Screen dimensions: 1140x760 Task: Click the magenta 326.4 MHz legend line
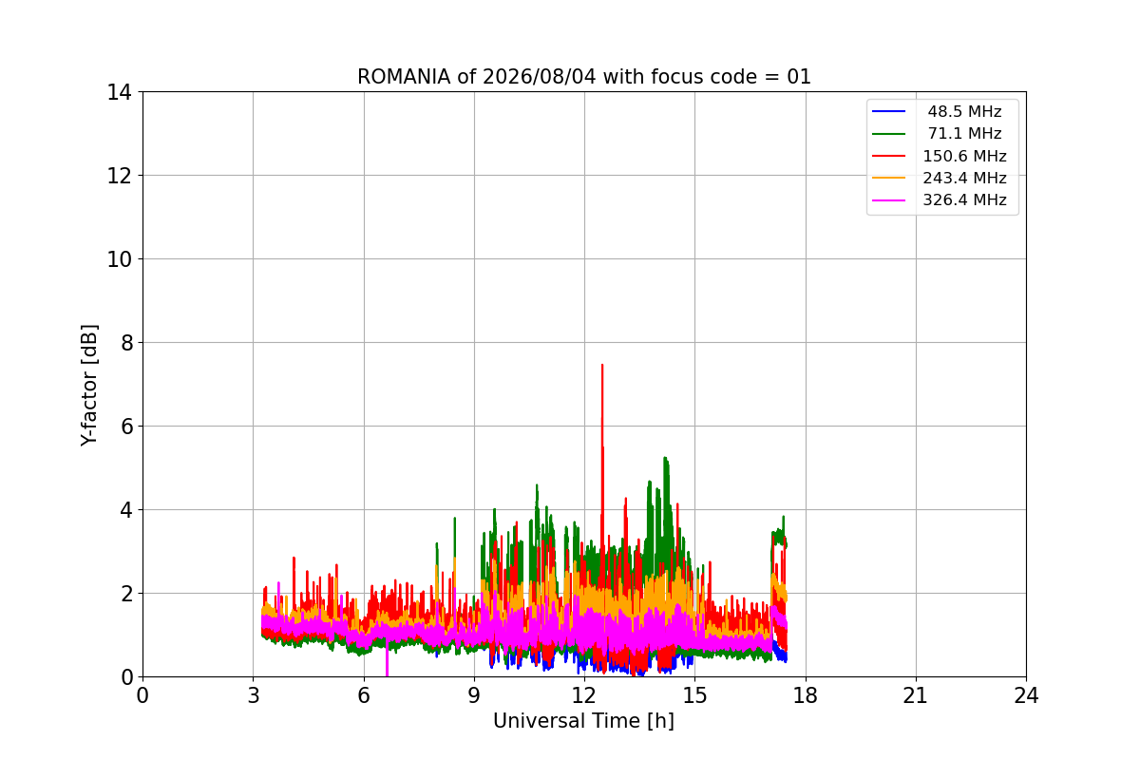[x=888, y=200]
